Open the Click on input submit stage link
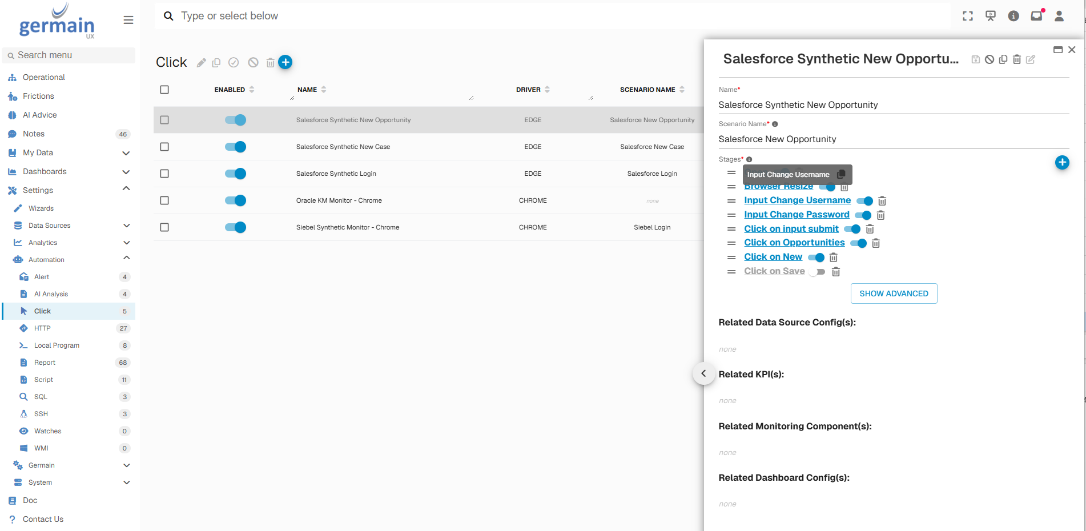Image resolution: width=1086 pixels, height=531 pixels. point(791,229)
